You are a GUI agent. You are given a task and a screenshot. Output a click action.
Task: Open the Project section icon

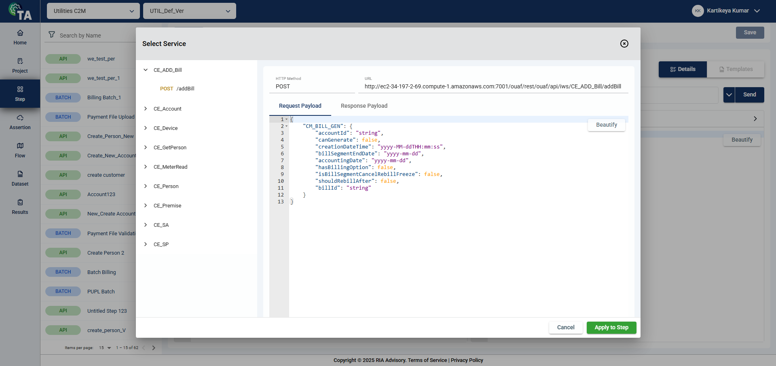[x=20, y=65]
